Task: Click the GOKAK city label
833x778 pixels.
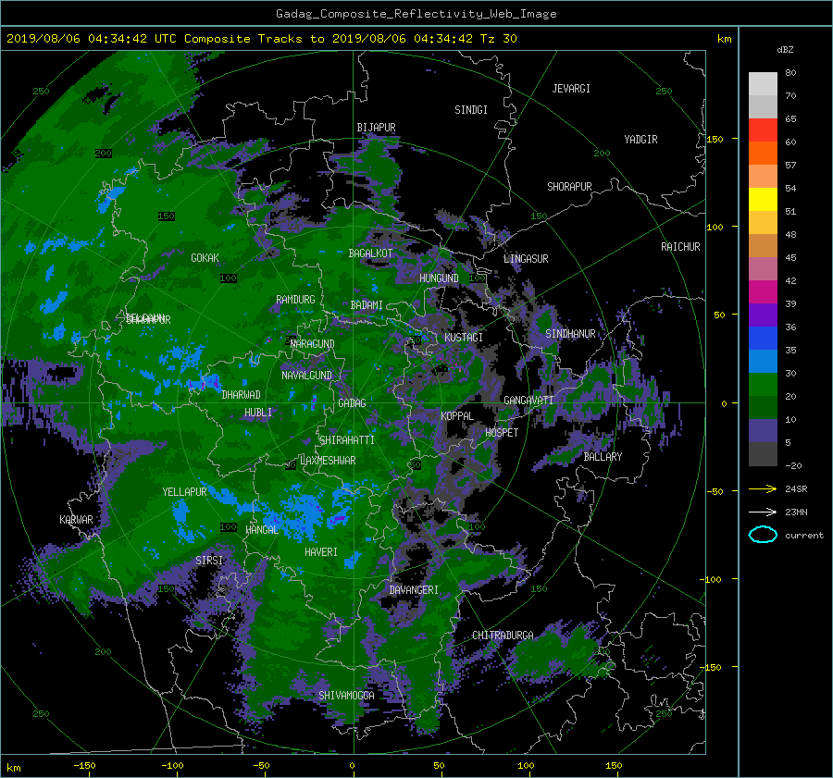Action: coord(205,258)
